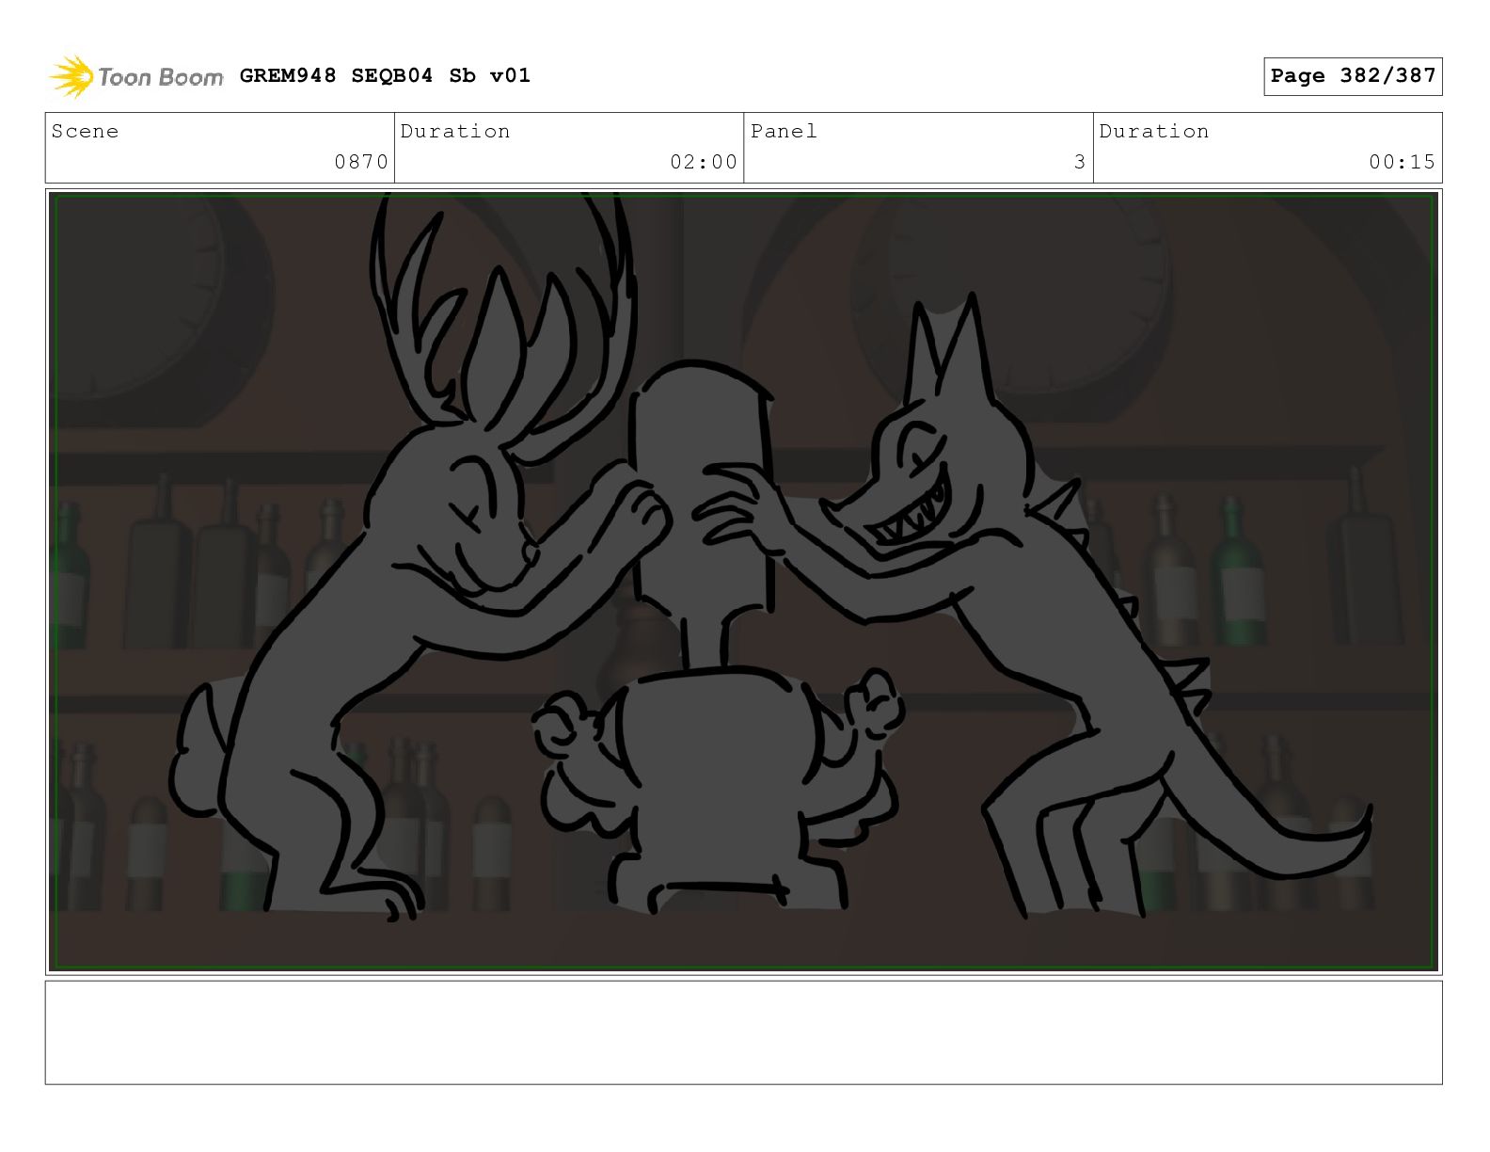Click the Toon Boom logo
This screenshot has width=1490, height=1152.
[136, 76]
